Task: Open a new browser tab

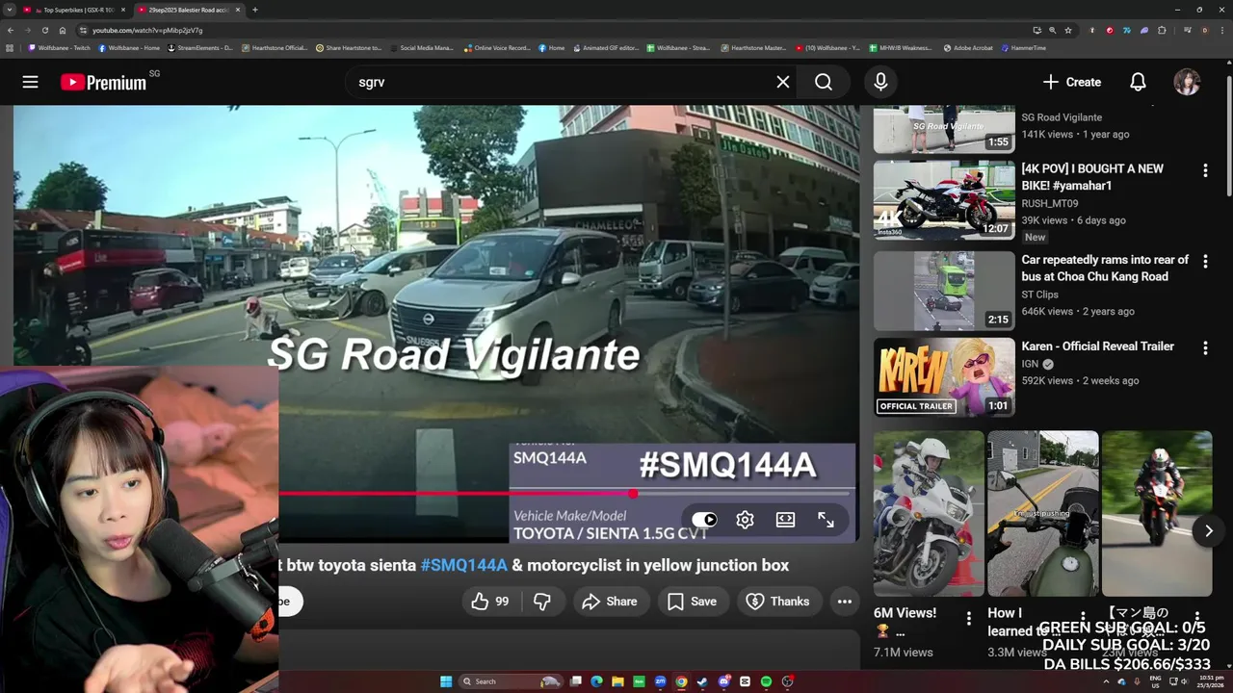Action: pos(254,10)
